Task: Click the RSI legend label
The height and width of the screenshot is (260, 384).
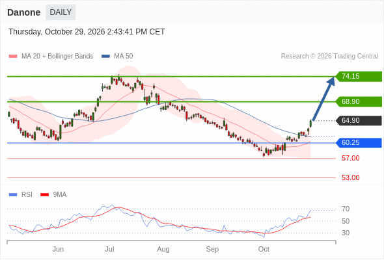Action: (27, 195)
